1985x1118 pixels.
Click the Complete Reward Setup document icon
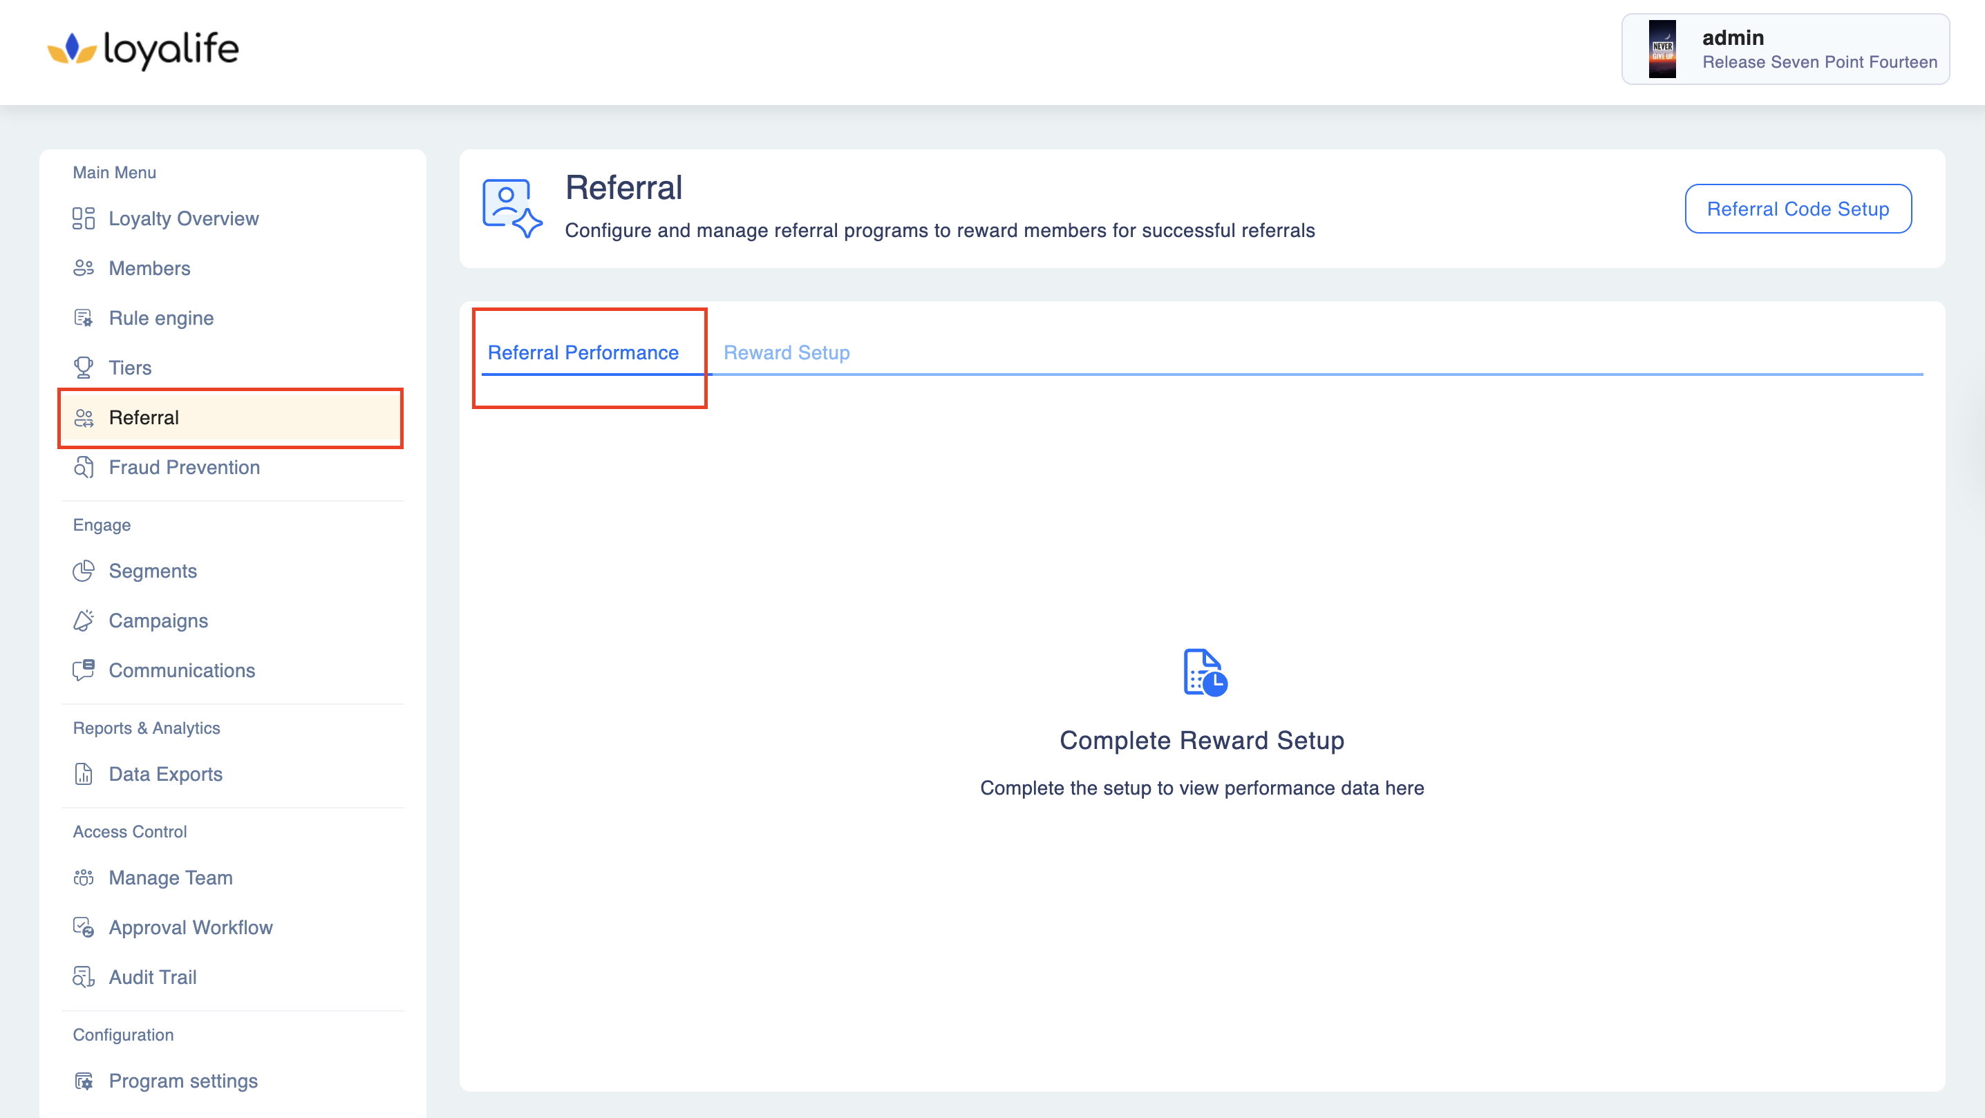click(1205, 672)
